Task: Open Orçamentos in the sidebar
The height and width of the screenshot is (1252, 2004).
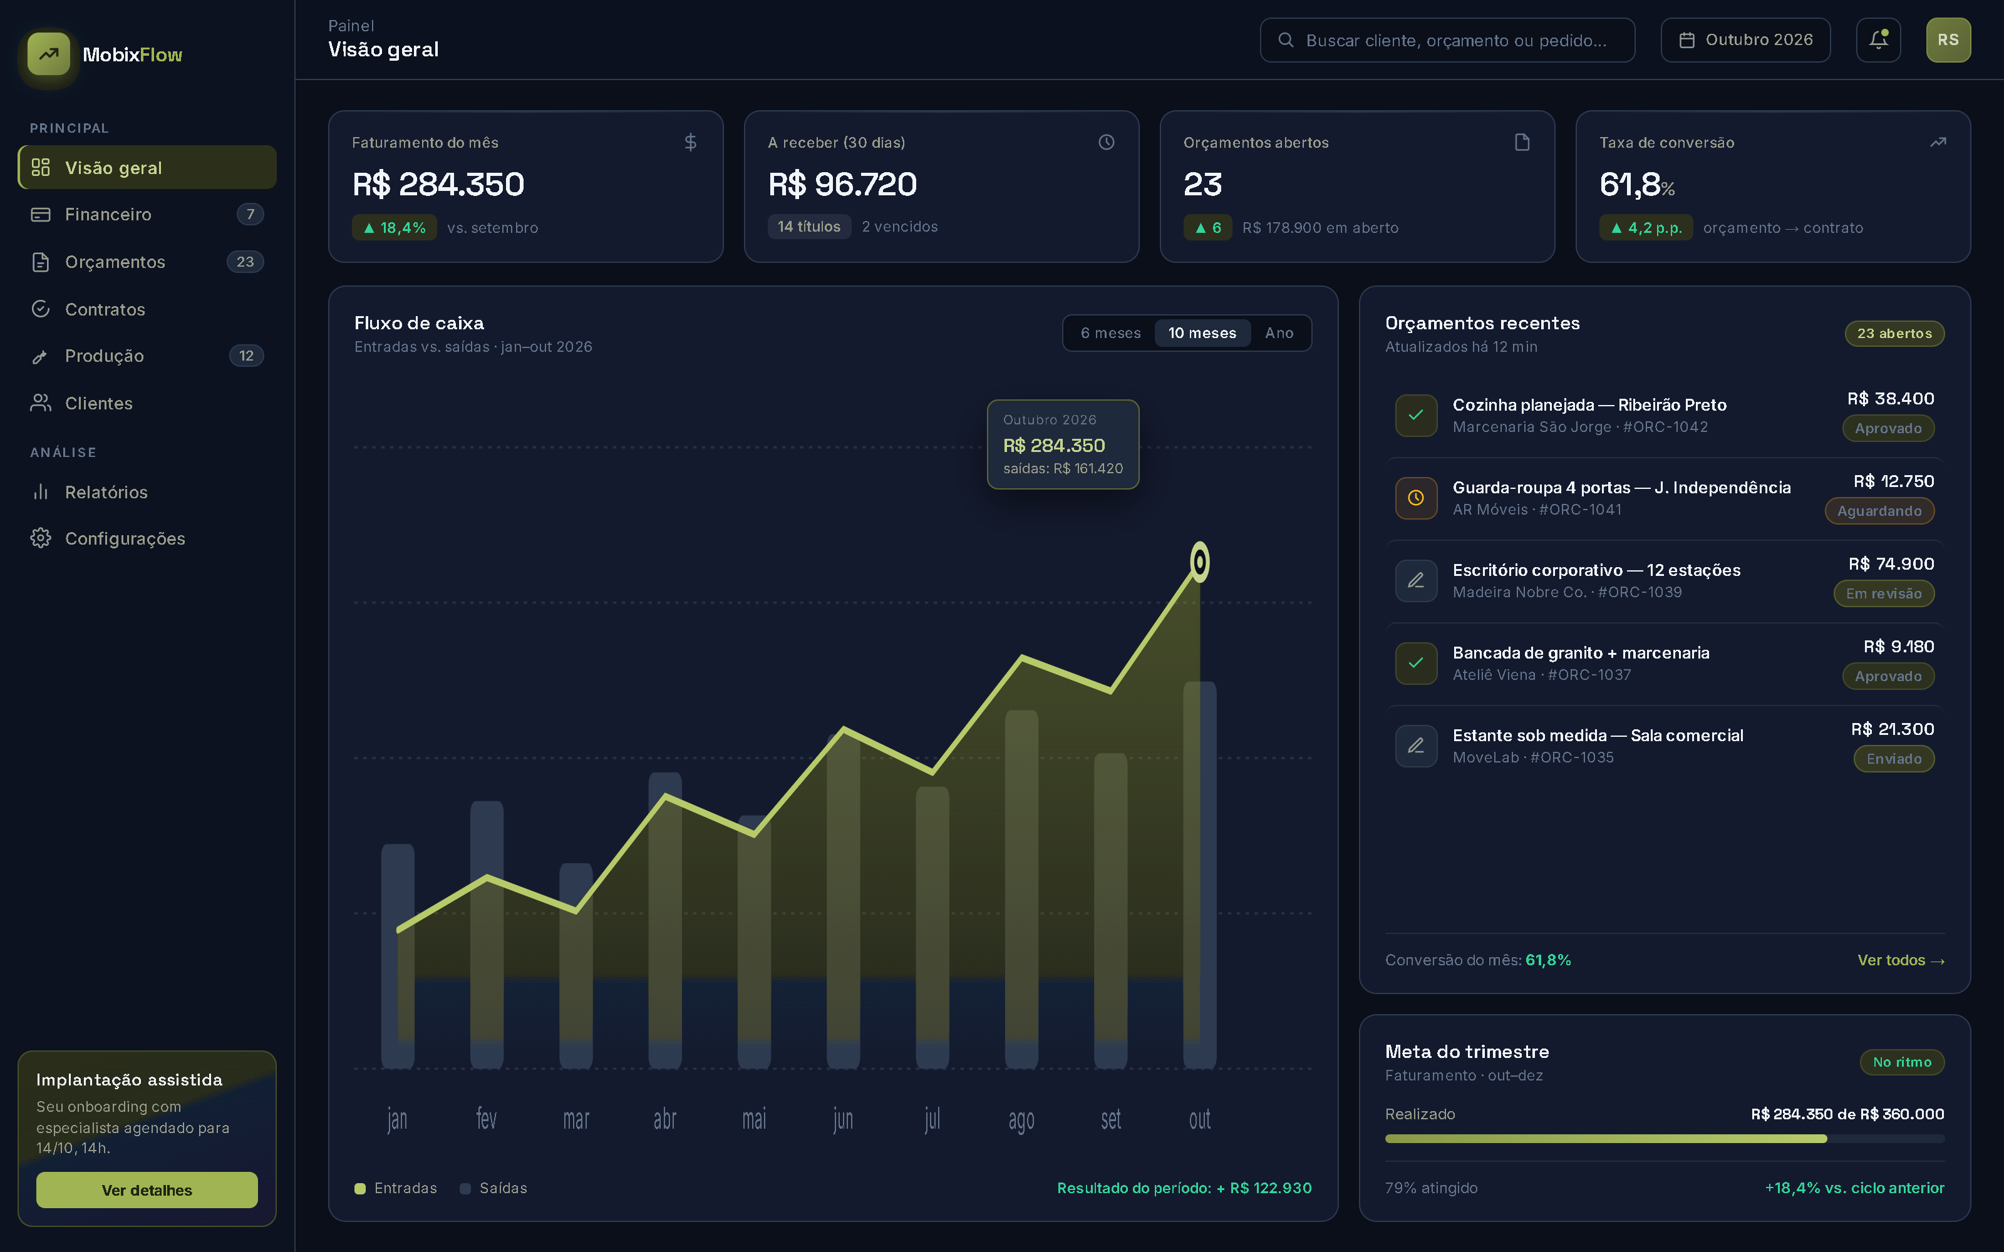Action: pyautogui.click(x=147, y=262)
